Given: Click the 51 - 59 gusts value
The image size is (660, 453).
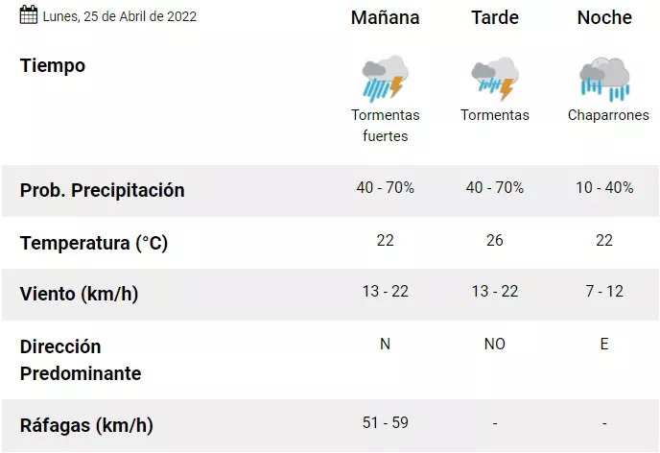Looking at the screenshot, I should [x=386, y=422].
